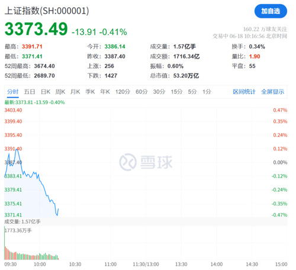Viewport: 296px width, 270px height.
Task: Click the 52周最低 value 2689.70
Action: (x=44, y=76)
